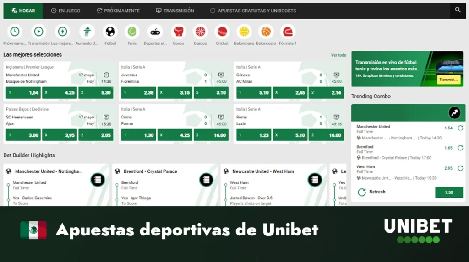The image size is (469, 262).
Task: Open Trending Combo share arrow icon
Action: point(454,112)
